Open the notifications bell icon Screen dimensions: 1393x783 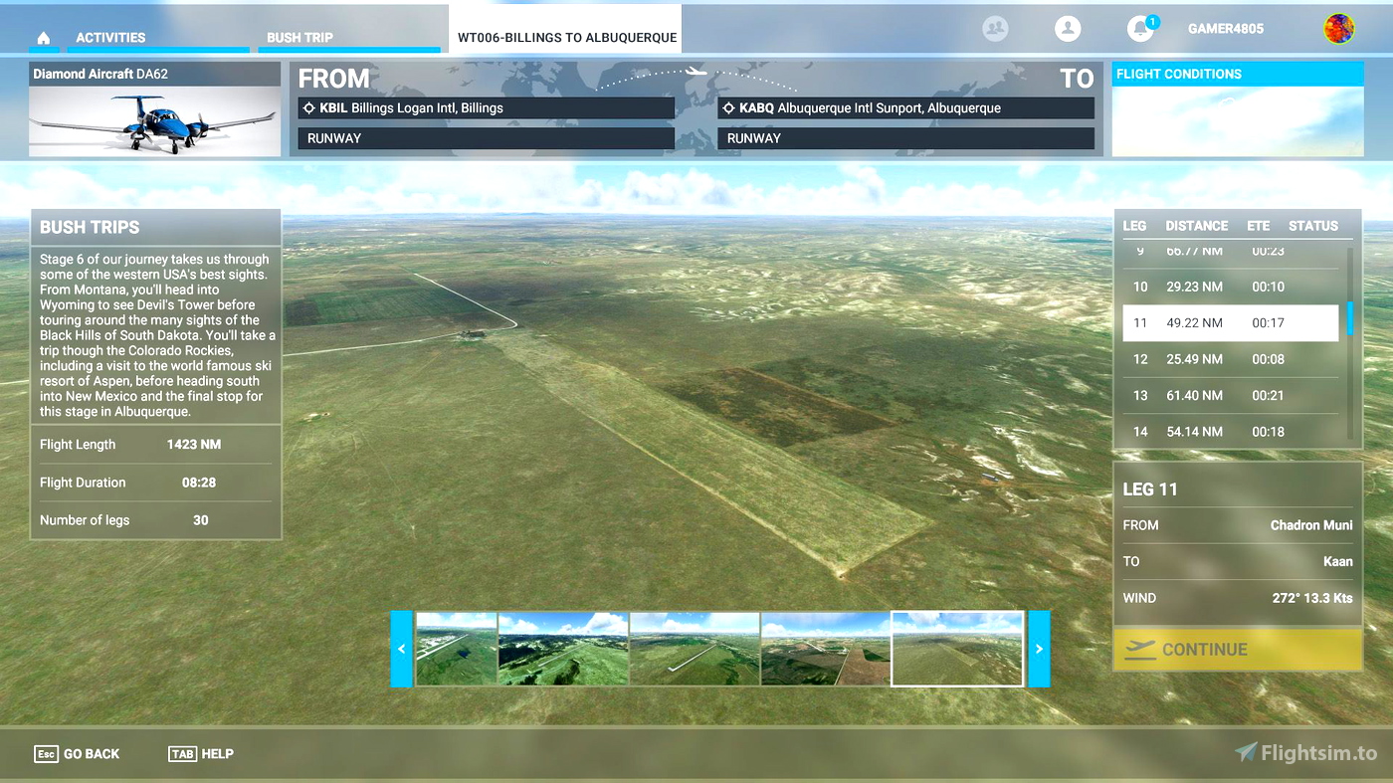1140,29
